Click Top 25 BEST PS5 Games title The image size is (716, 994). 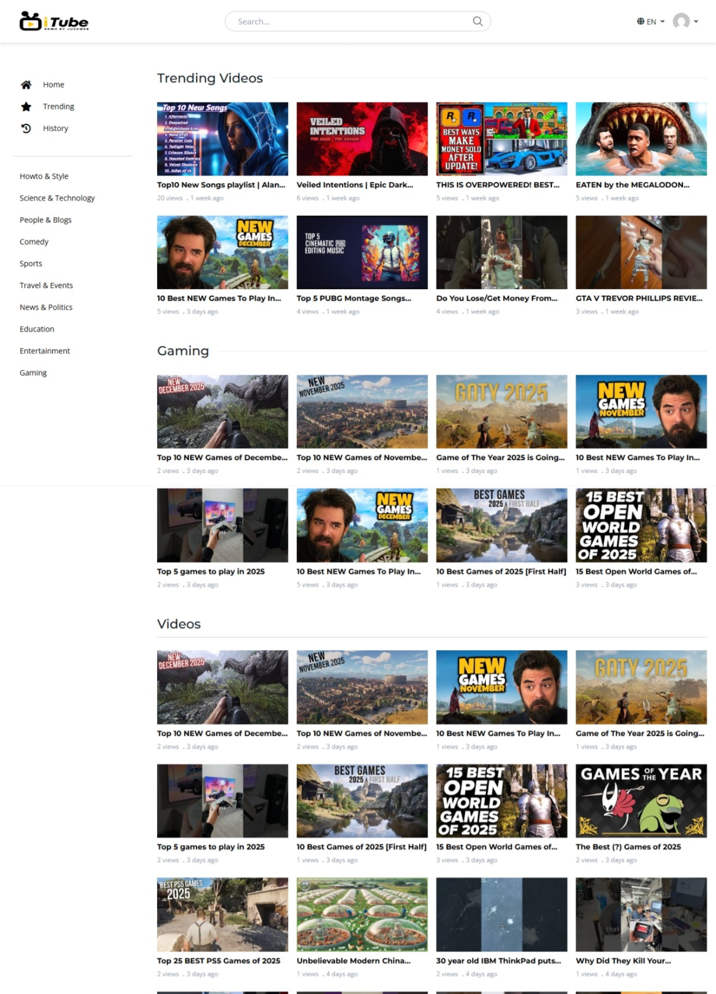click(219, 961)
